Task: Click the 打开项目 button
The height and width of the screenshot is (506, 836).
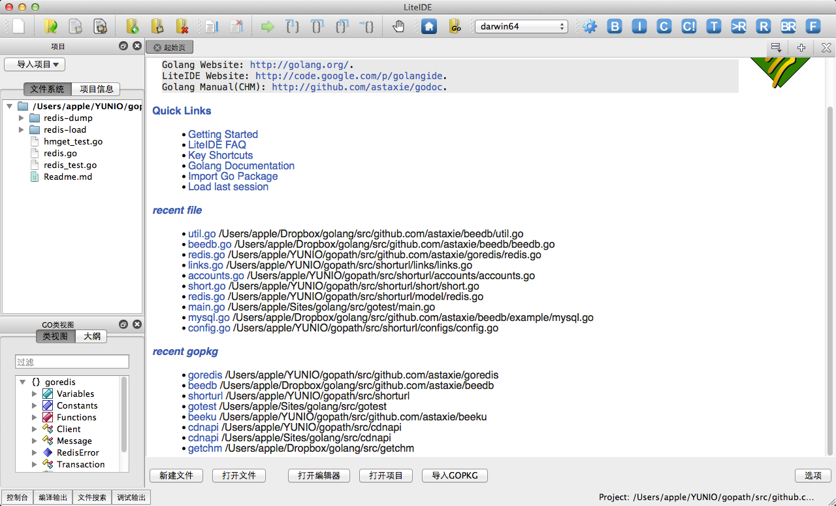Action: coord(385,476)
